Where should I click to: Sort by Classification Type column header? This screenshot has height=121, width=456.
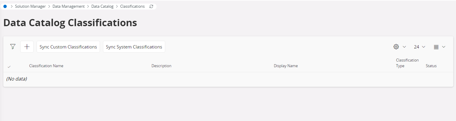click(407, 63)
